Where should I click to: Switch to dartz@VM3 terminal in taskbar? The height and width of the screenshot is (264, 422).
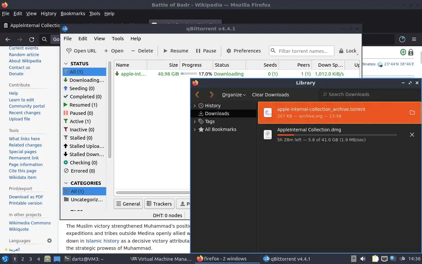click(x=84, y=259)
